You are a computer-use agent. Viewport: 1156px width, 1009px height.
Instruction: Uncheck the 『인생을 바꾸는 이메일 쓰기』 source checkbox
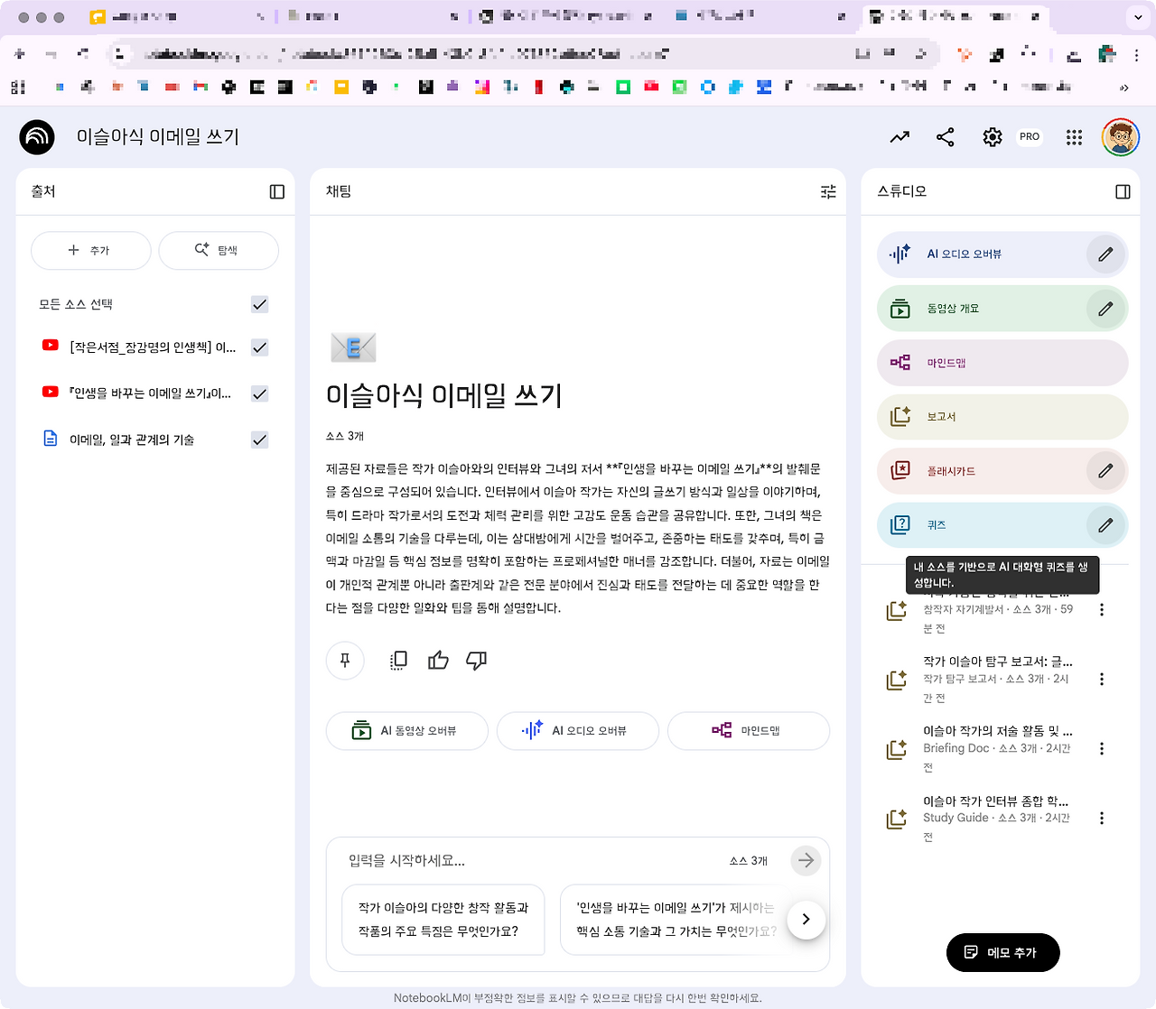260,393
